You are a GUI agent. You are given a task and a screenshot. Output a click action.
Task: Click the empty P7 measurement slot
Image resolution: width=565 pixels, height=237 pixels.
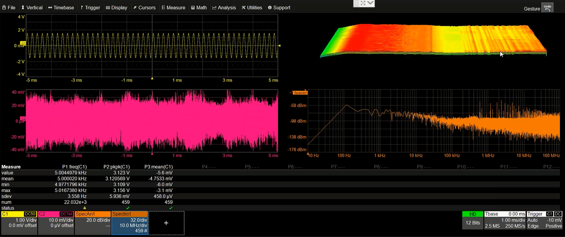(x=338, y=167)
